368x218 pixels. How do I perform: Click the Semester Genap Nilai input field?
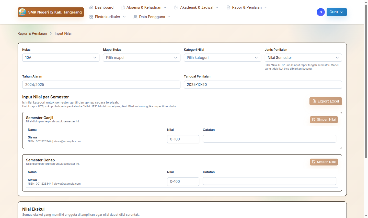(183, 182)
